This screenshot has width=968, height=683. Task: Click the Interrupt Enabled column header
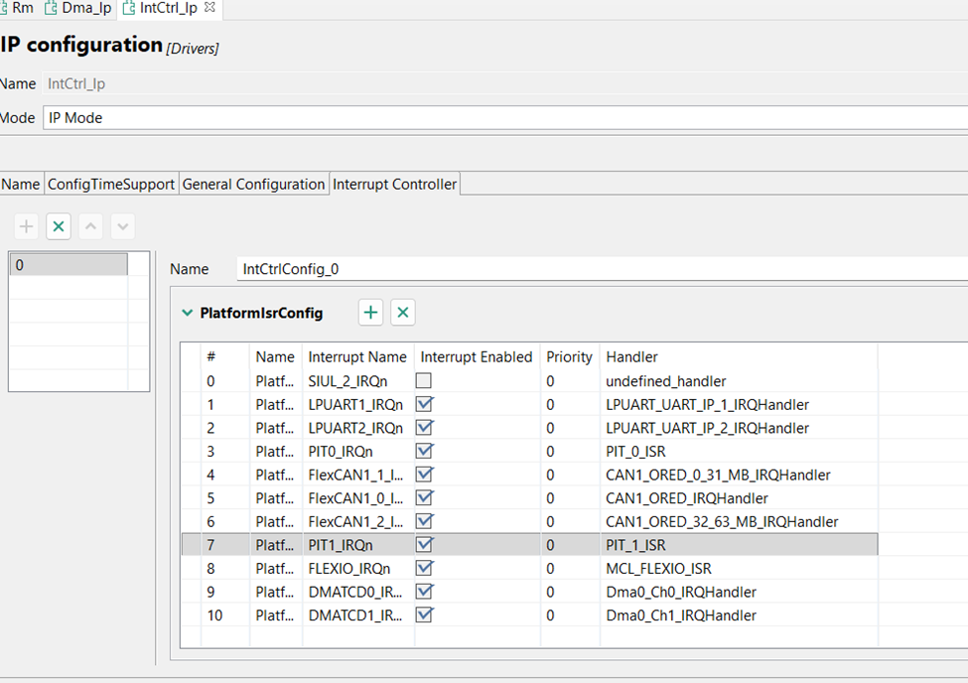476,357
